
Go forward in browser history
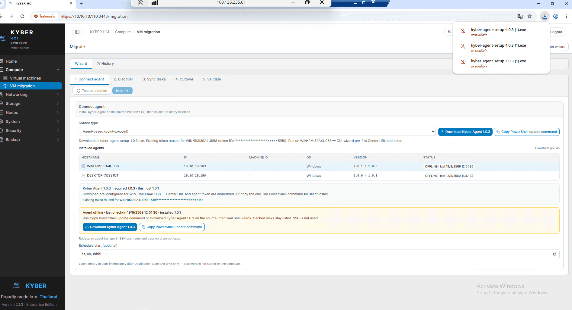coord(11,16)
